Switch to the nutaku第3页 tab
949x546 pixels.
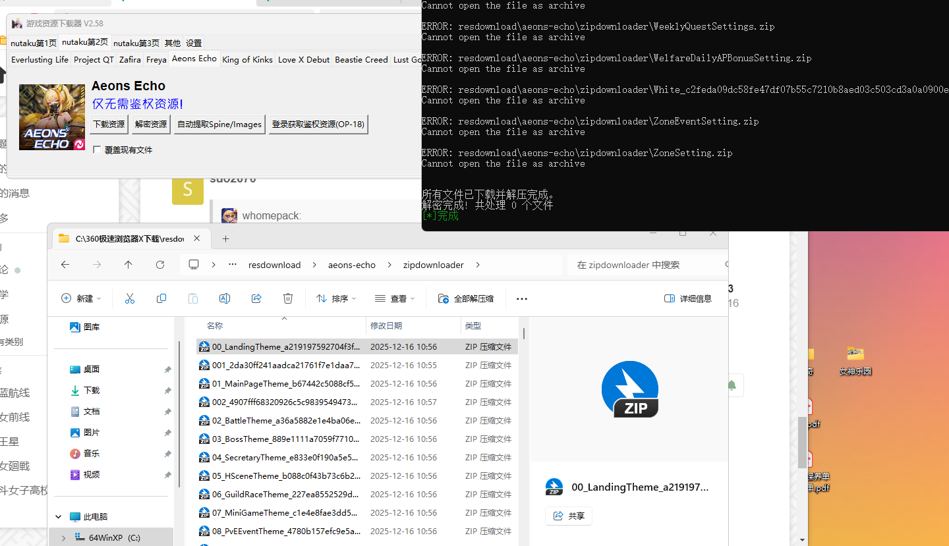136,43
